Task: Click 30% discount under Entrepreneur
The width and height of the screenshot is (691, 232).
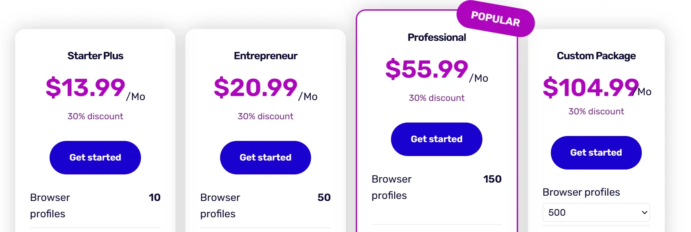Action: coord(266,116)
